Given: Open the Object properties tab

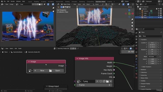Looking at the screenshot, I should click(137, 56).
